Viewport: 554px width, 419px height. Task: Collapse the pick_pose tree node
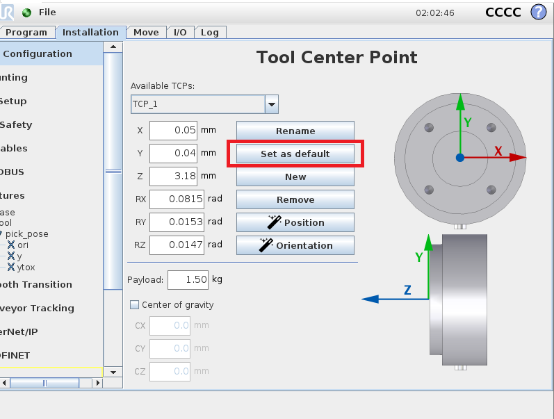[1, 233]
